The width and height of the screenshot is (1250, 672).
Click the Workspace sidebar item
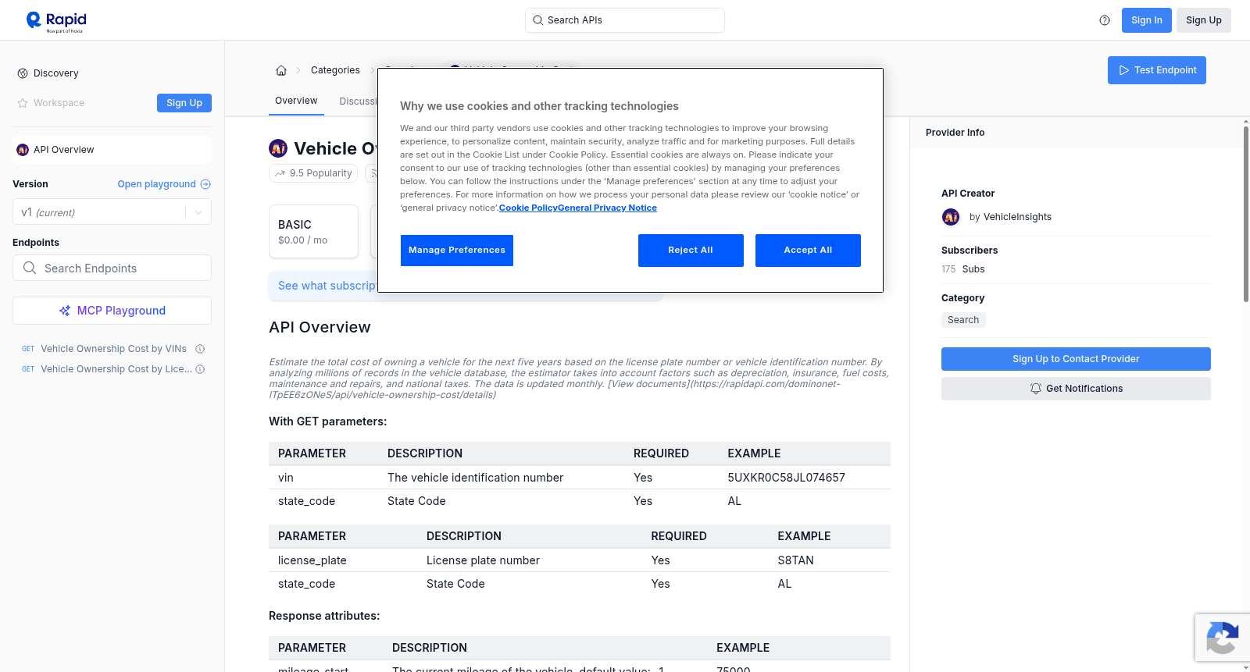coord(59,103)
